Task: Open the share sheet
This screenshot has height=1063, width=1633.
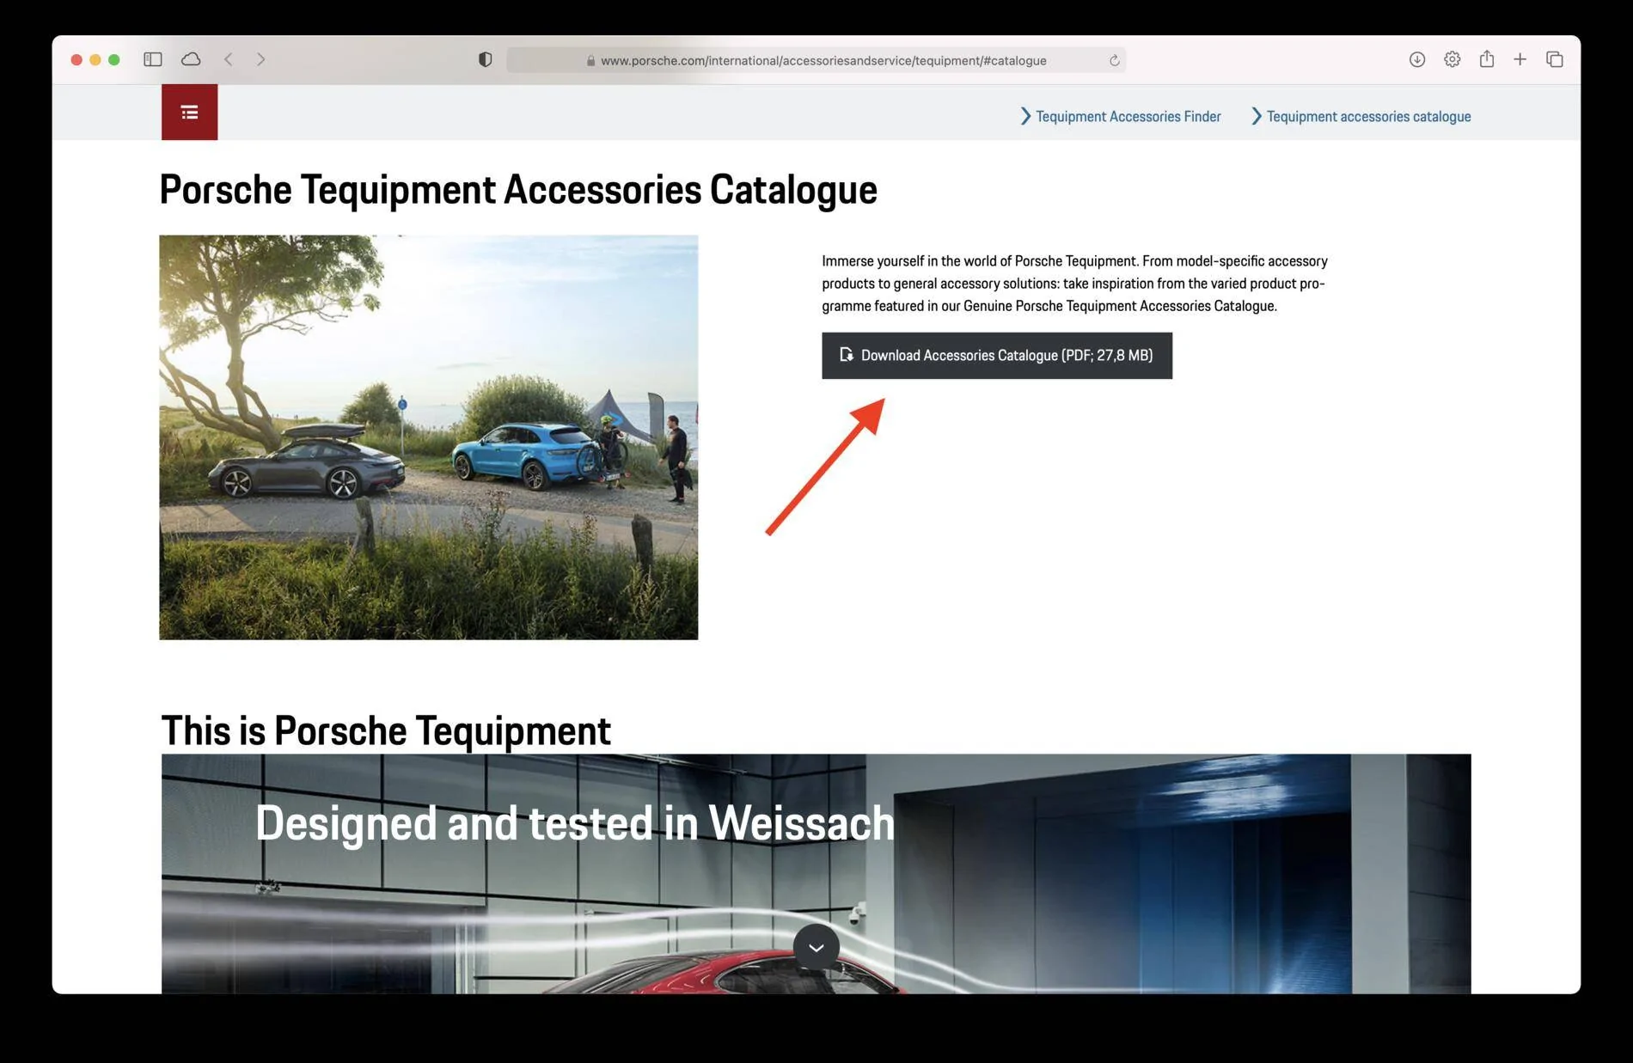Action: [1486, 58]
